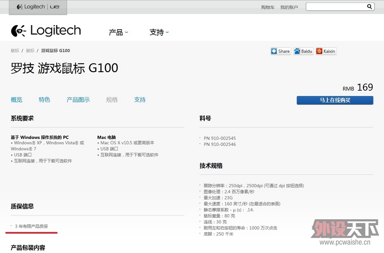This screenshot has width=384, height=253.
Task: Click the search magnifier icon
Action: [369, 7]
